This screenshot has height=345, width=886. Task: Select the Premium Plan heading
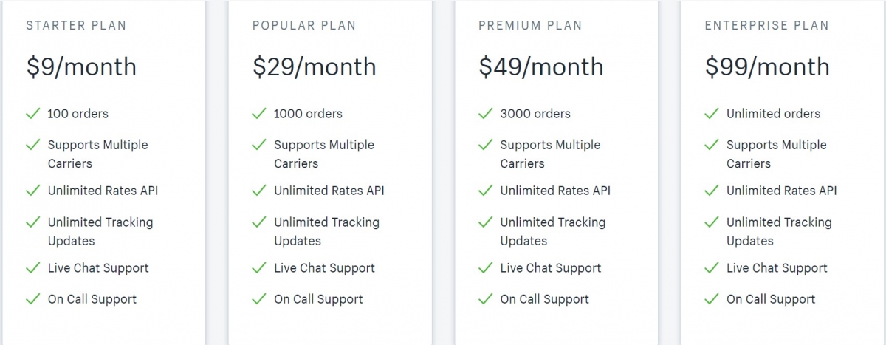click(x=530, y=26)
